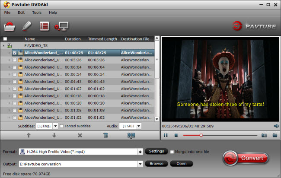
Task: Click the film icon of the 00:05:26 title
Action: 21,60
